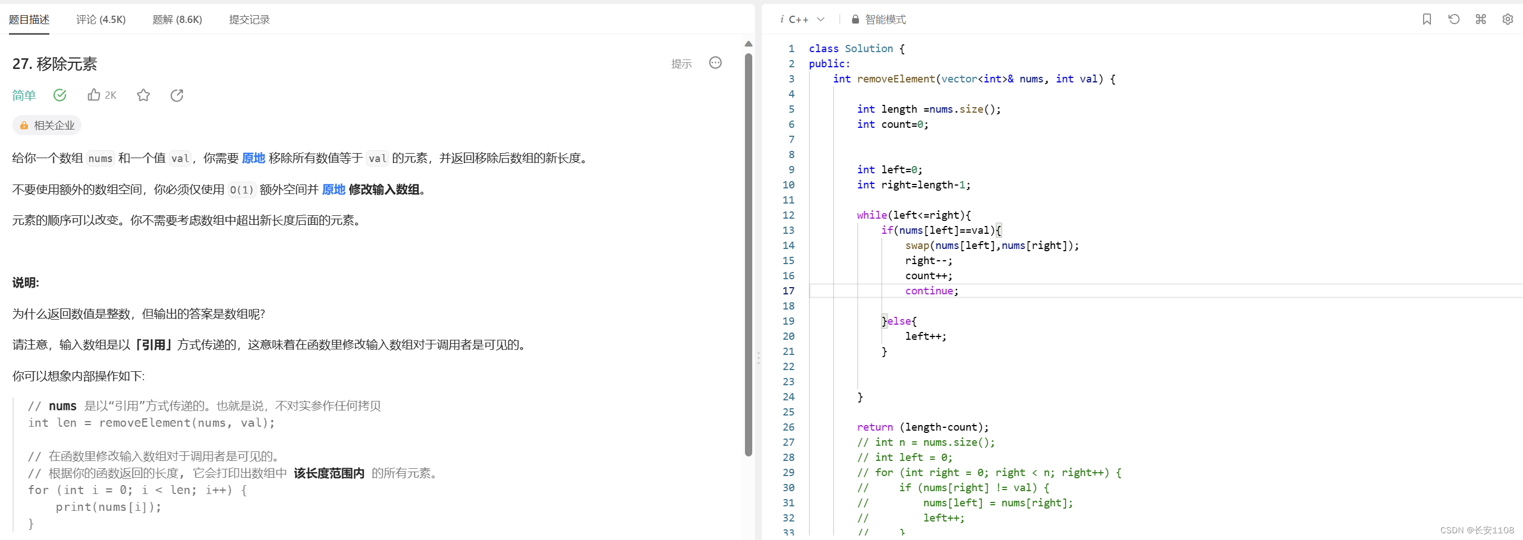Open the C++ language dropdown
The image size is (1523, 540).
point(807,20)
